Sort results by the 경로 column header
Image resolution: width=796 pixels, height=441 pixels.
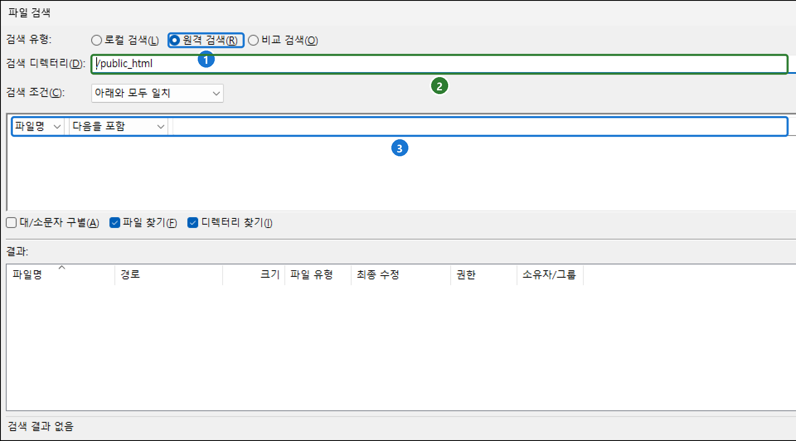pos(169,275)
